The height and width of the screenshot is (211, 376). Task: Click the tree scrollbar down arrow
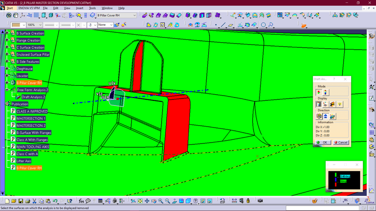(3, 193)
